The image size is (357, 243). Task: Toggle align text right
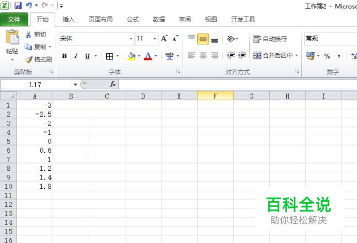click(x=215, y=56)
